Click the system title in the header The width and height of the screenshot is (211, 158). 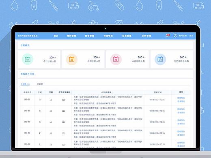click(x=28, y=36)
